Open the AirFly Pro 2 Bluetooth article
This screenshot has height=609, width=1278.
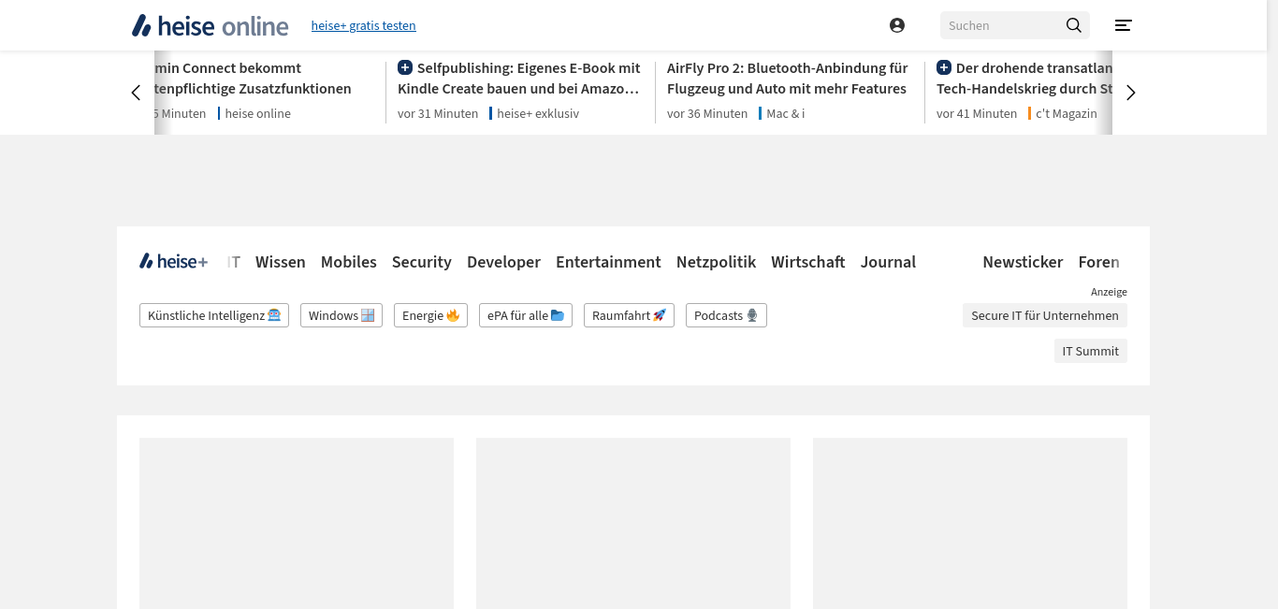pyautogui.click(x=787, y=79)
